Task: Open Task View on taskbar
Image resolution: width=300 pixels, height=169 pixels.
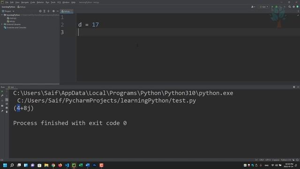Action: click(x=19, y=165)
